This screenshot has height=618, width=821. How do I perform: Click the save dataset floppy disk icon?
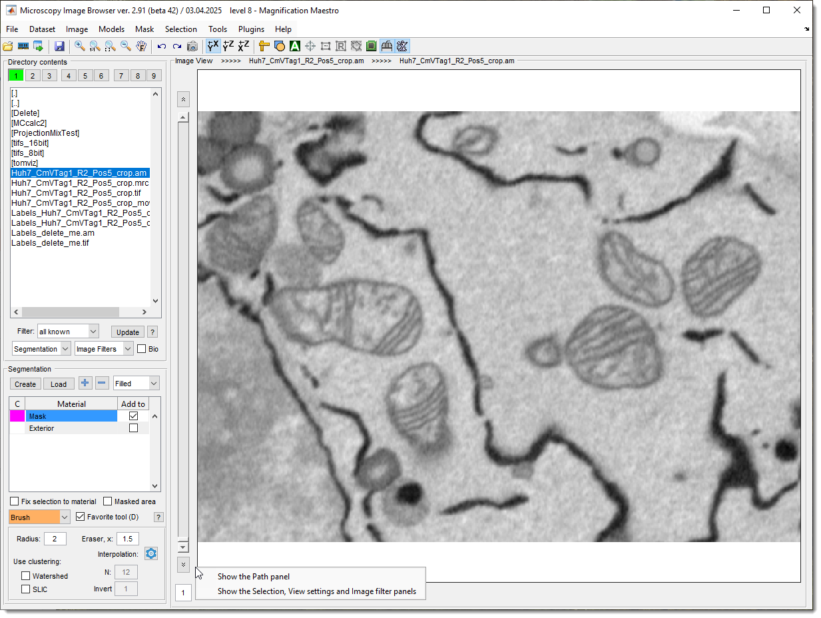tap(59, 46)
